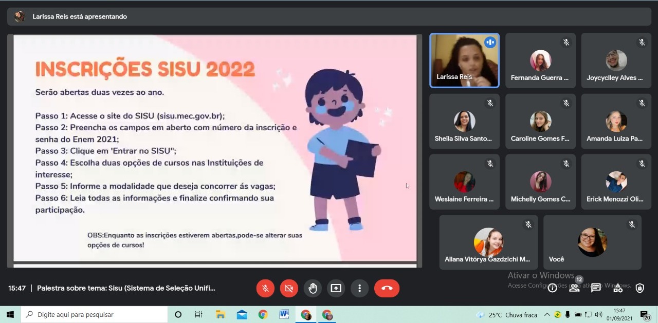Screen dimensions: 658x323
Task: Open the volume speaker tray icon
Action: click(598, 314)
